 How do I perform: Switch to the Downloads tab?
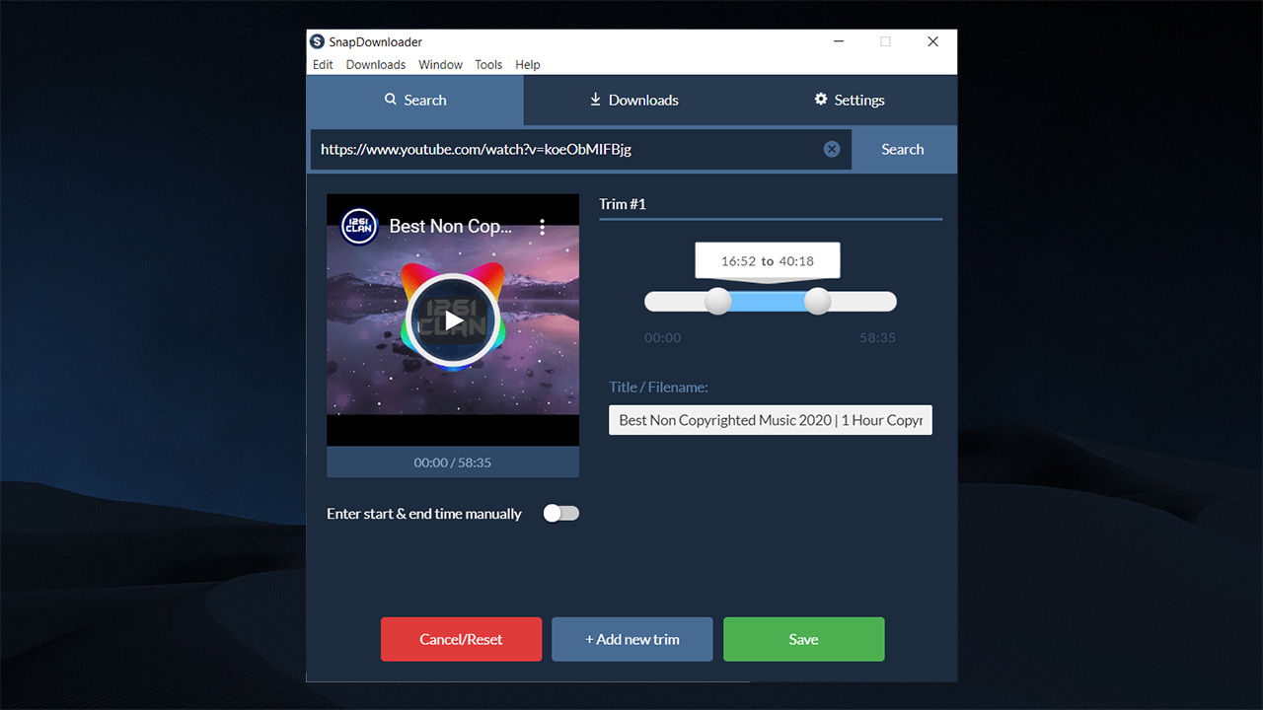(632, 100)
